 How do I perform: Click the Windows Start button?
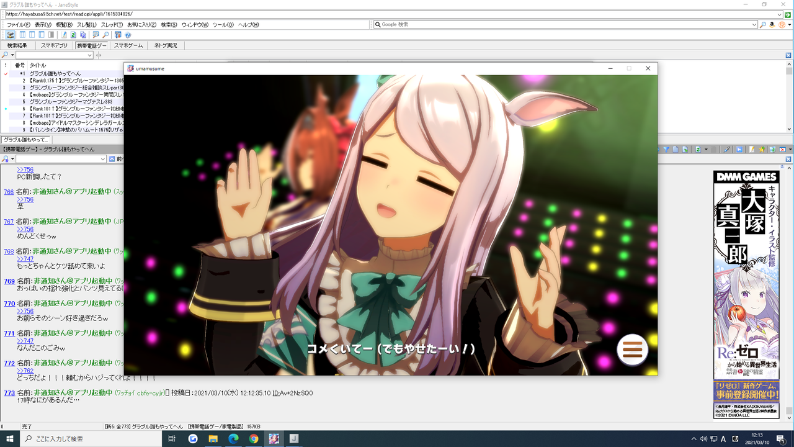[x=9, y=439]
